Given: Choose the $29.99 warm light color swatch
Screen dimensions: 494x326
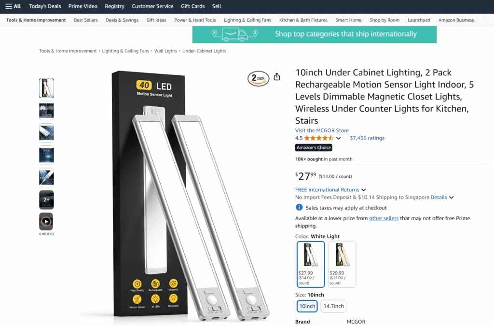Looking at the screenshot, I should coord(342,264).
